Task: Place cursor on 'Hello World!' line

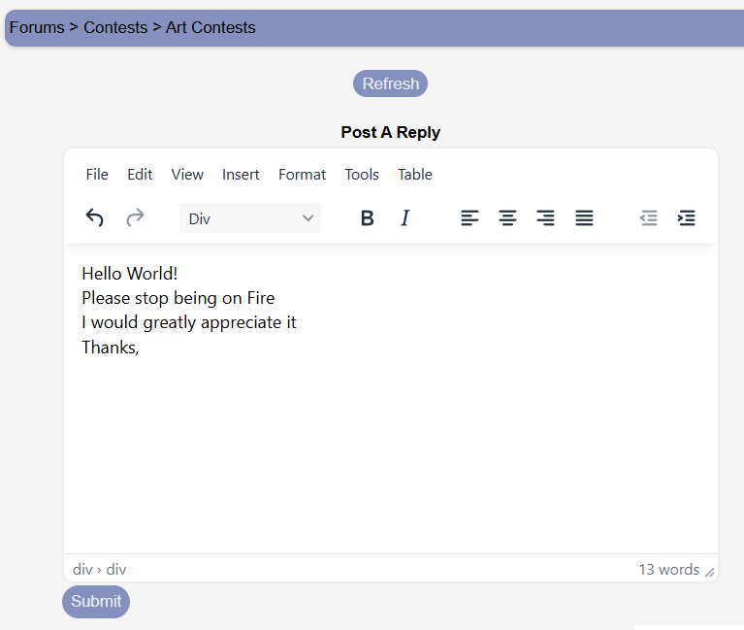Action: [130, 274]
